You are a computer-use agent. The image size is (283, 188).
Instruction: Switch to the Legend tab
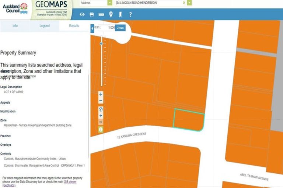click(45, 26)
